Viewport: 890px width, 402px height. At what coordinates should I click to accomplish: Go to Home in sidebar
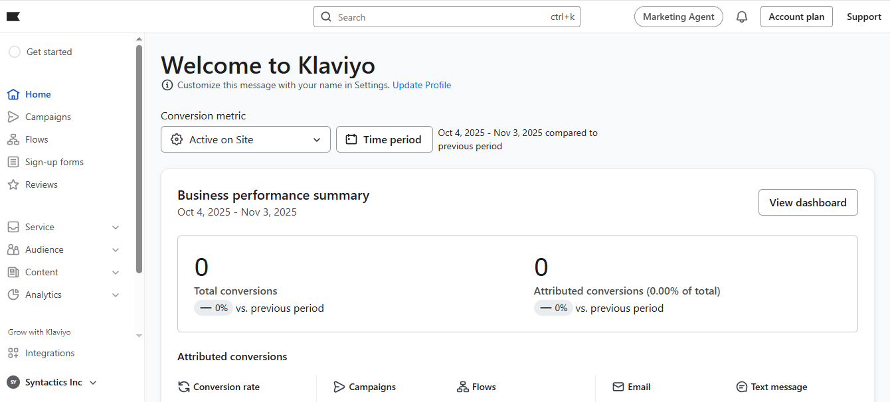click(x=38, y=94)
